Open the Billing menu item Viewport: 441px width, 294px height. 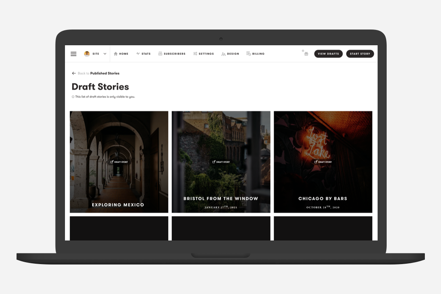tap(256, 54)
